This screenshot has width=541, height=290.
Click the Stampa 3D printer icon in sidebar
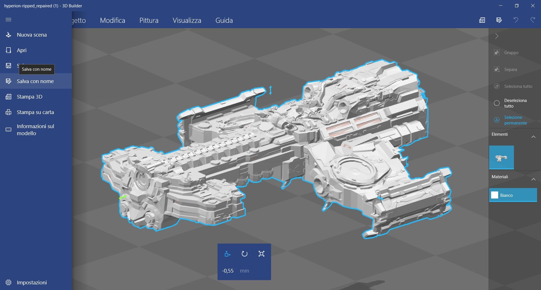click(8, 97)
